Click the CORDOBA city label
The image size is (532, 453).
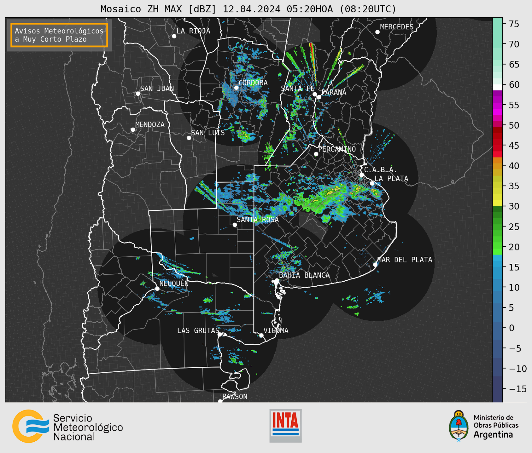[x=253, y=83]
